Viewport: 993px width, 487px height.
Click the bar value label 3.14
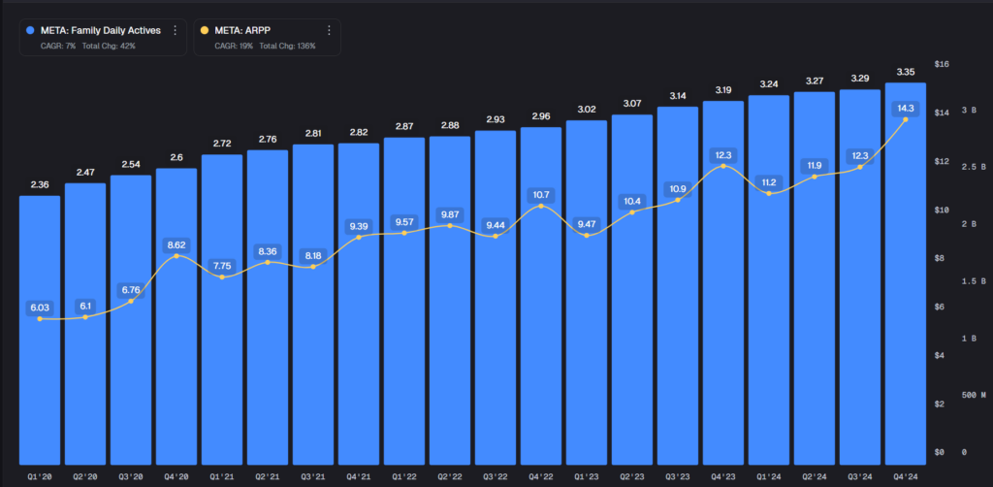(678, 96)
